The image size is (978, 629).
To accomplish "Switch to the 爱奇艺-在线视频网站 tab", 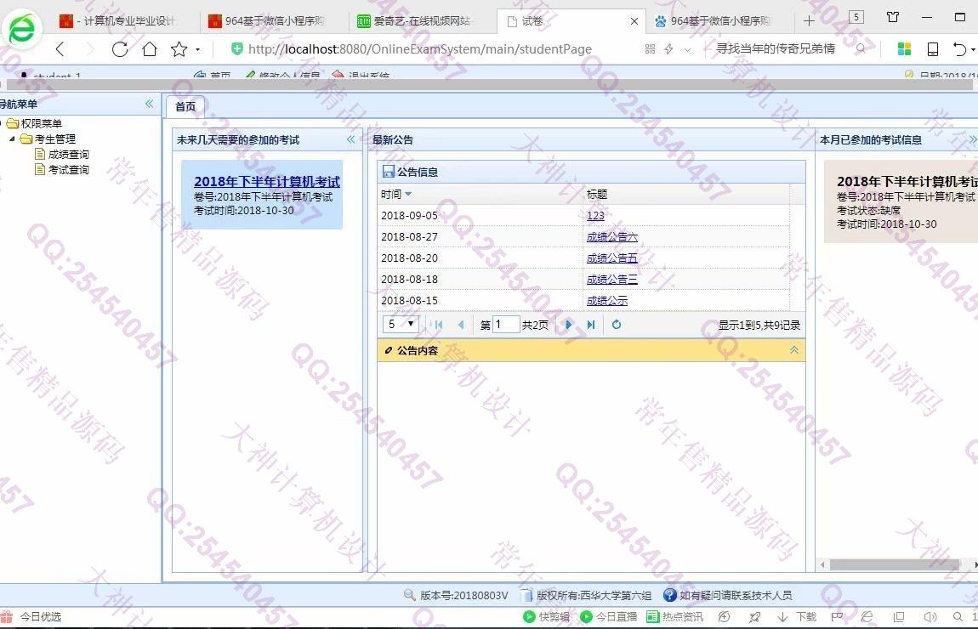I will coord(418,21).
